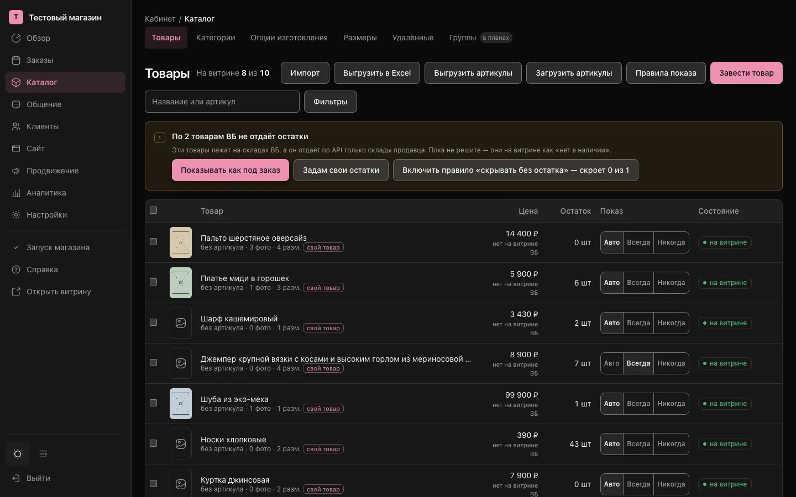Click the Завести товар button
This screenshot has height=497, width=796.
(746, 73)
